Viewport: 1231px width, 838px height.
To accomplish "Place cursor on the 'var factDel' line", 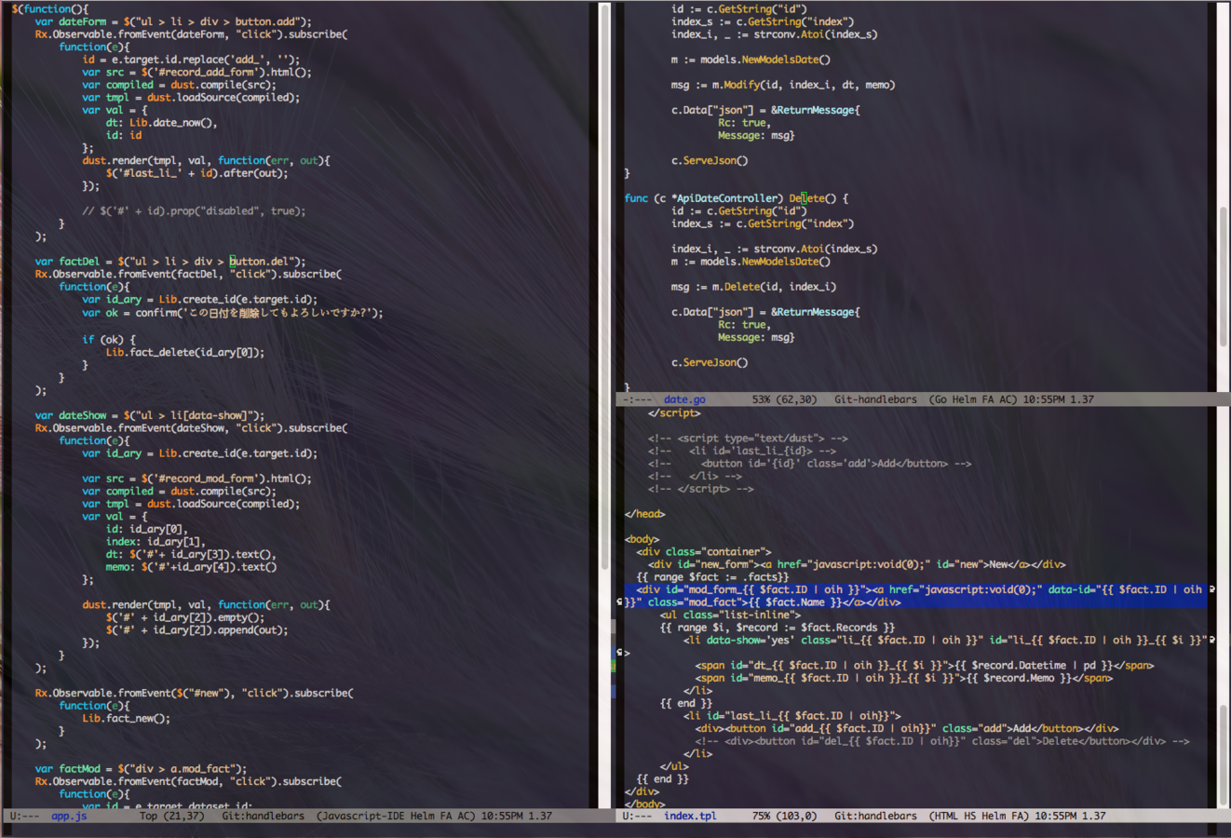I will coord(170,262).
